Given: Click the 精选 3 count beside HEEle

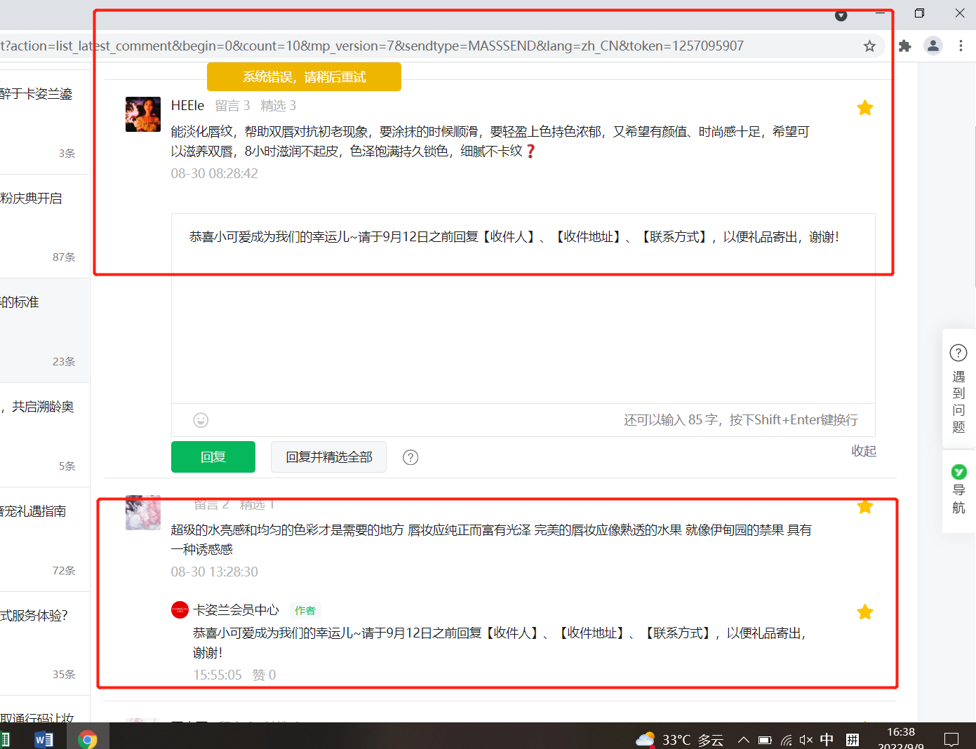Looking at the screenshot, I should (x=278, y=106).
